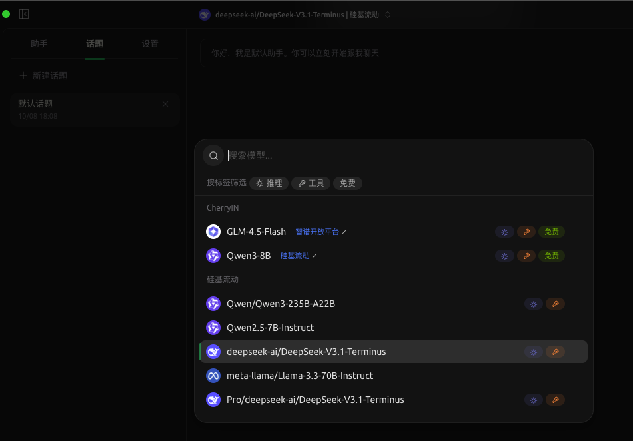Click the DeepSeek logo in the title bar

[x=205, y=15]
